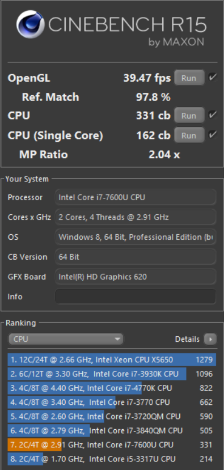Select the i5-3317U ranking row
Screen dimensions: 224x470
tap(112, 459)
